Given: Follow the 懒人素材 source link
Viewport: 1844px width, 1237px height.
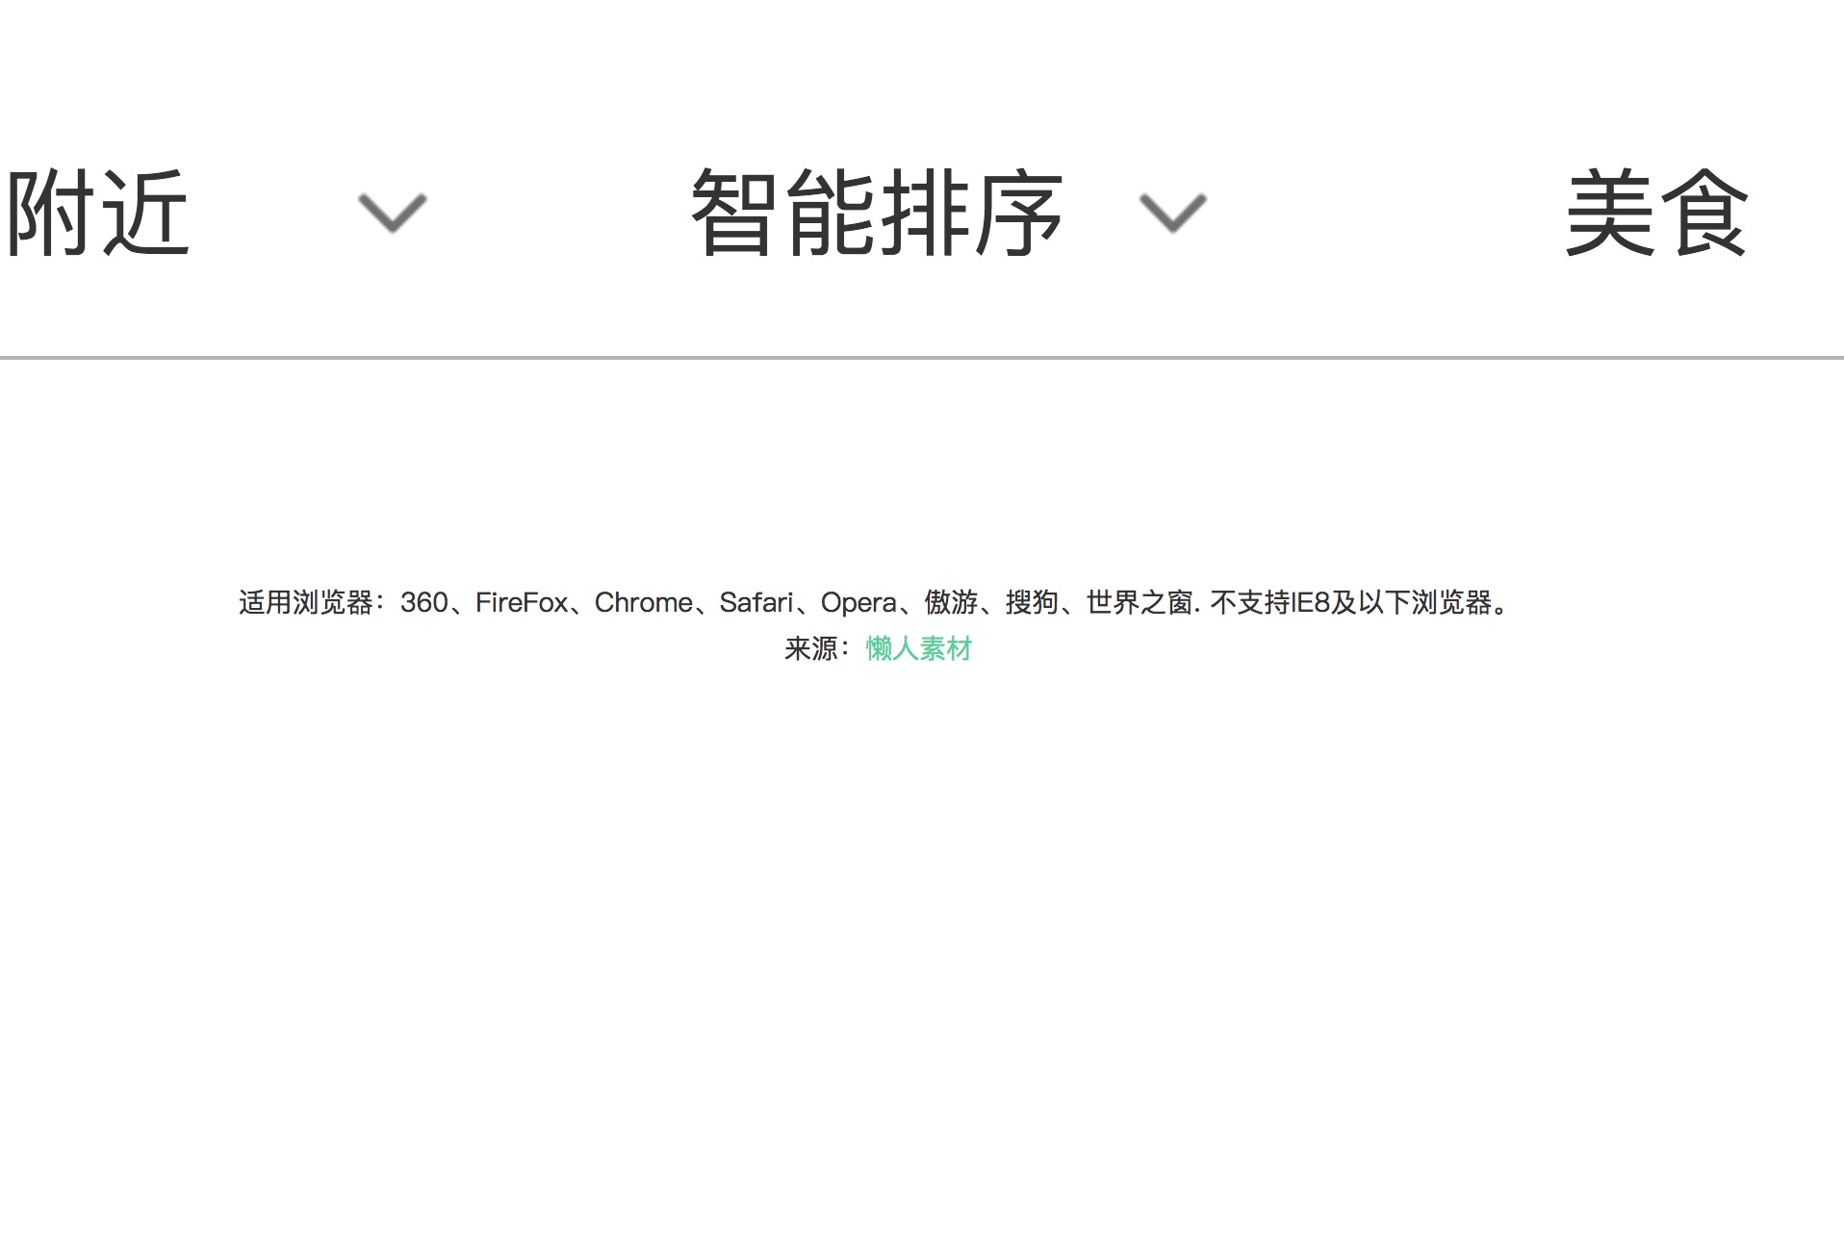Looking at the screenshot, I should pos(919,649).
